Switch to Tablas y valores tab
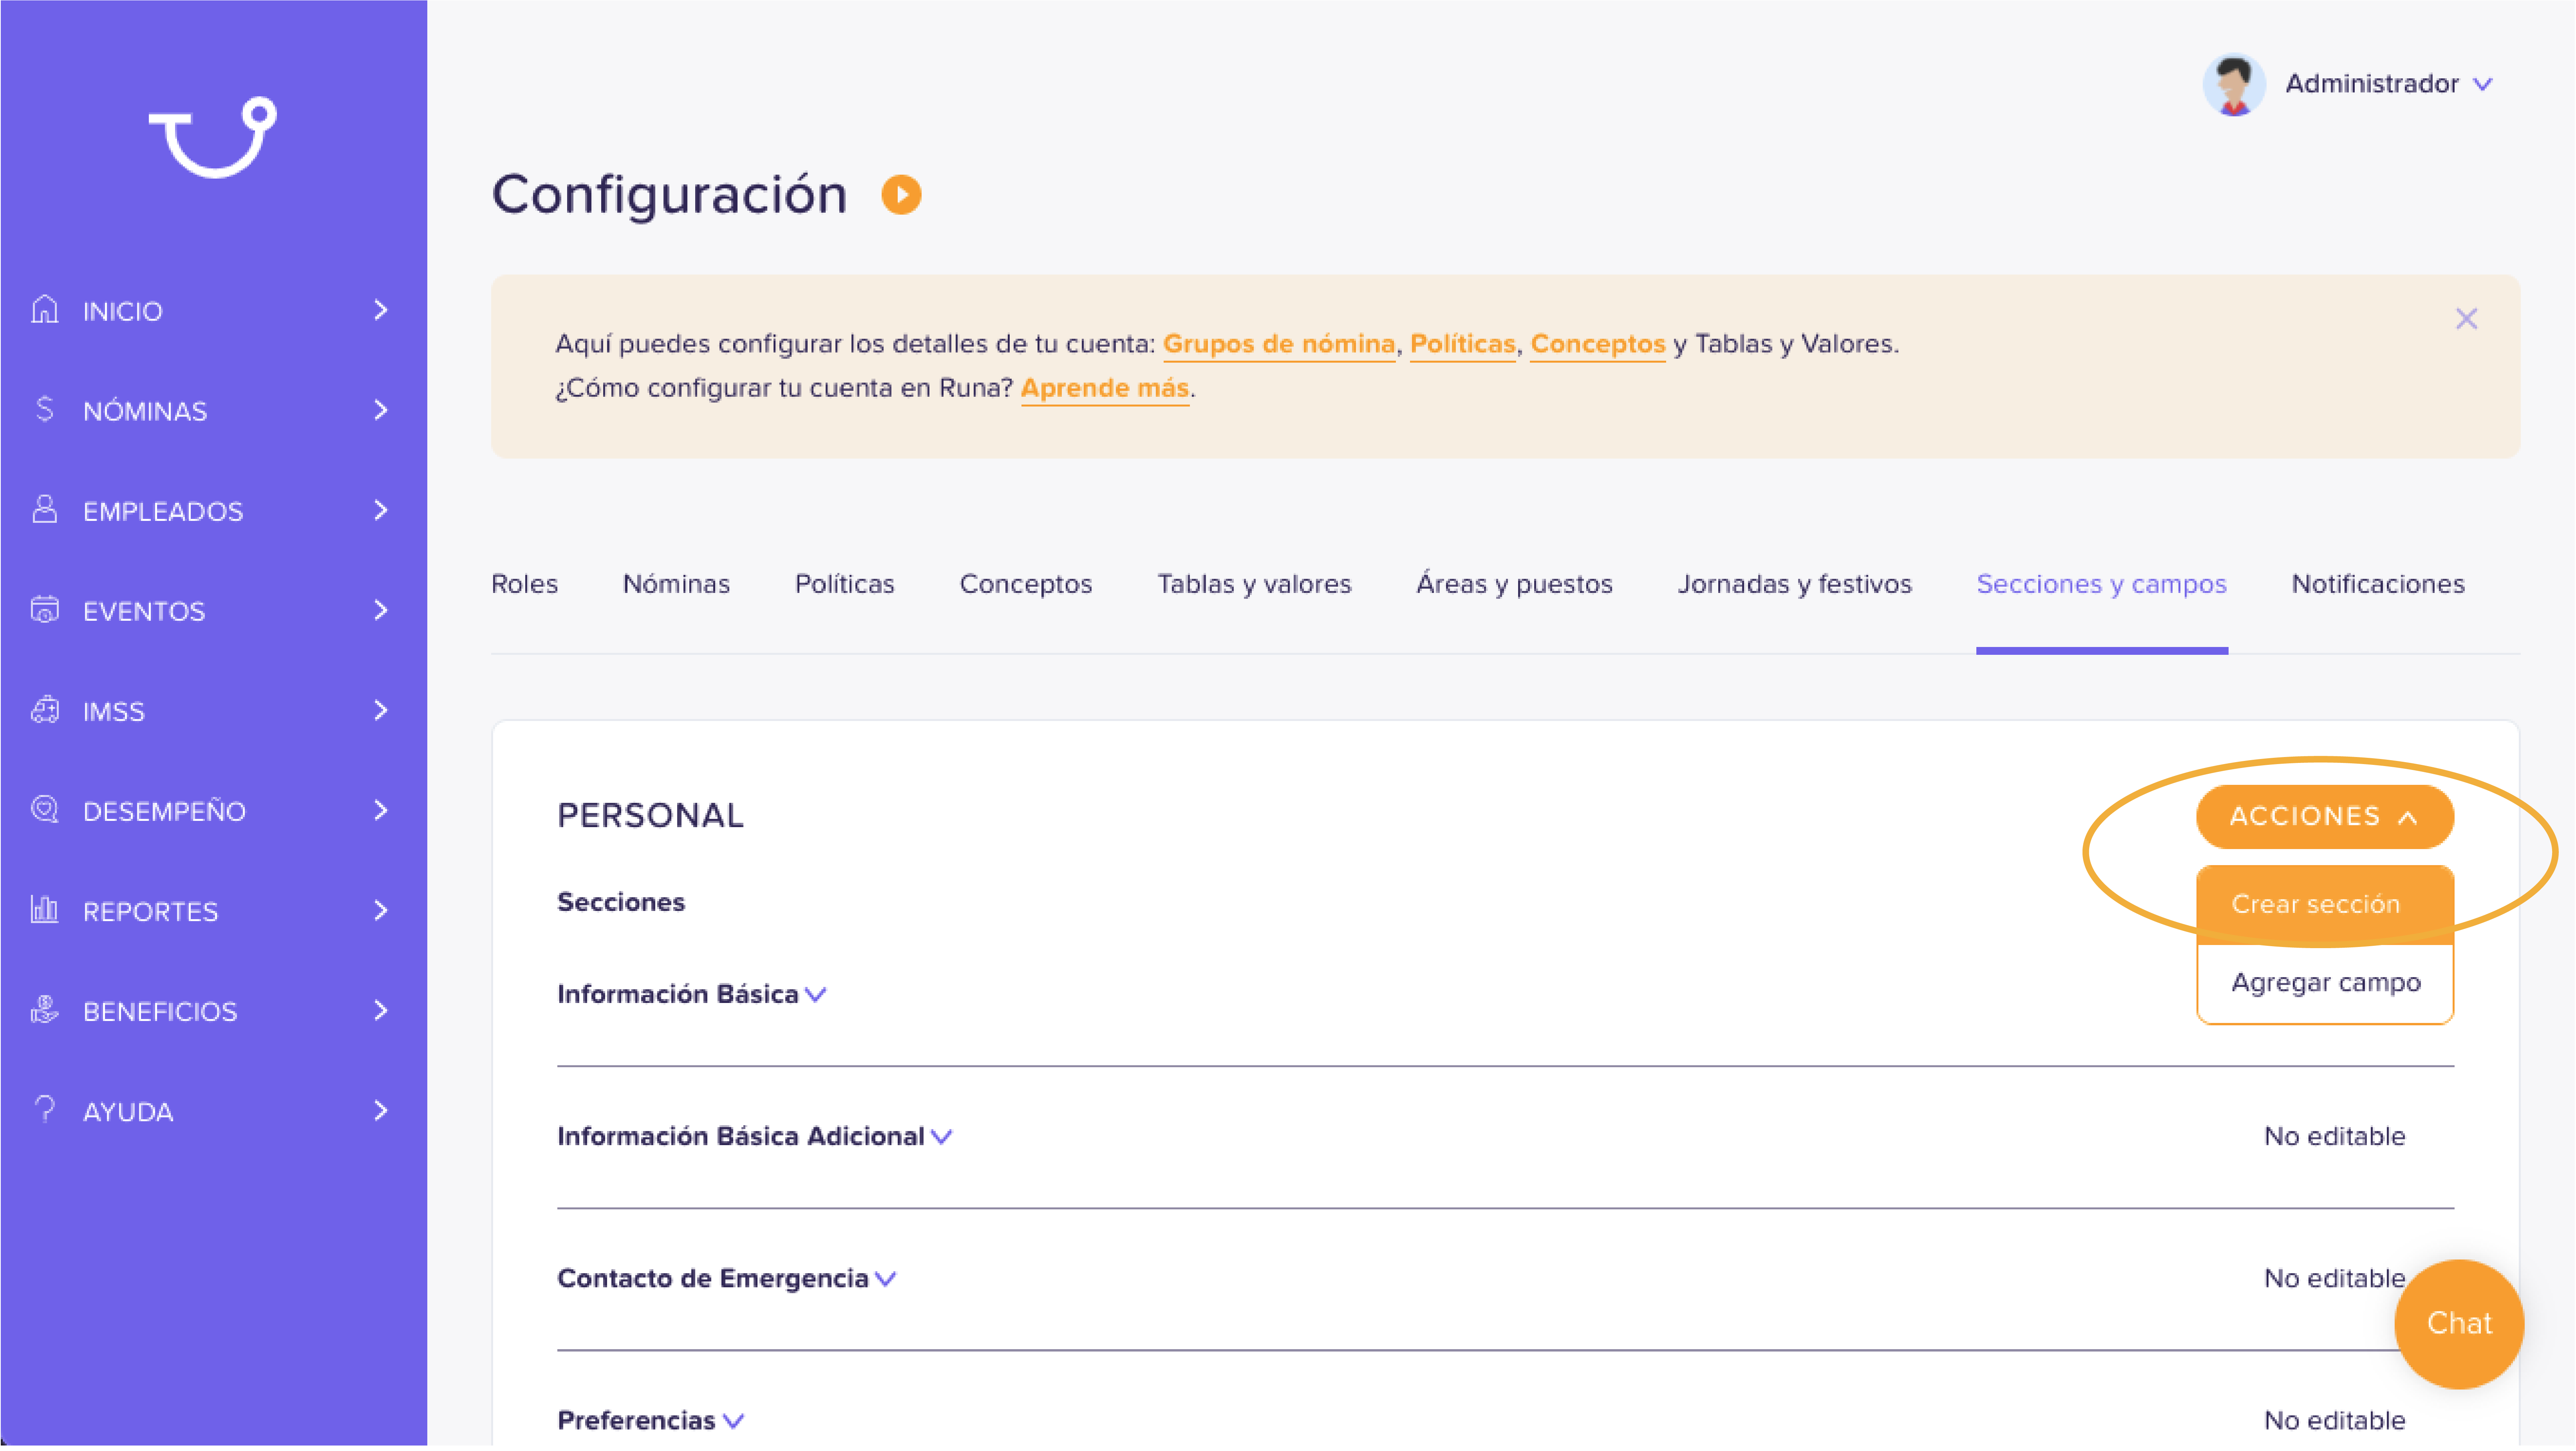 click(x=1254, y=584)
